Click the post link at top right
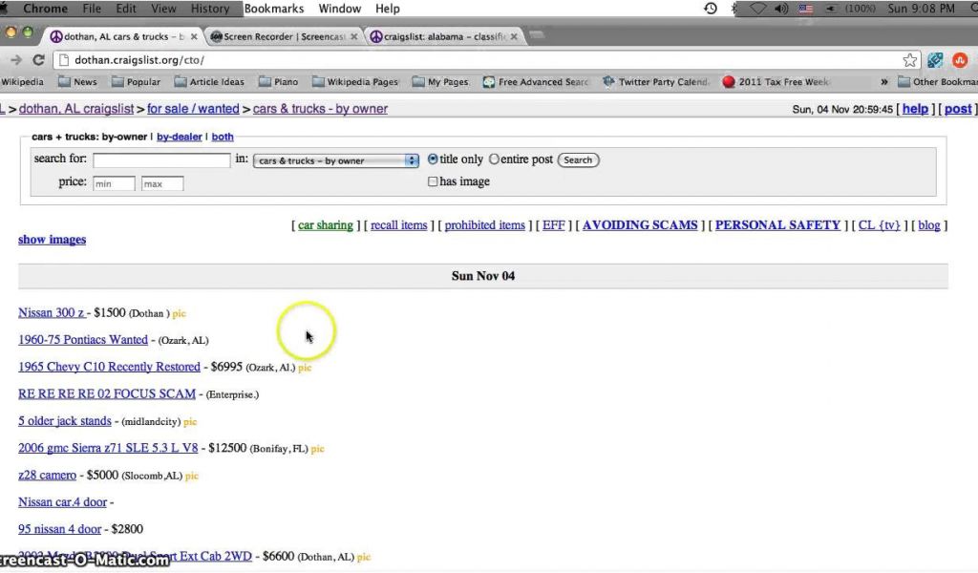Image resolution: width=978 pixels, height=573 pixels. click(x=958, y=109)
